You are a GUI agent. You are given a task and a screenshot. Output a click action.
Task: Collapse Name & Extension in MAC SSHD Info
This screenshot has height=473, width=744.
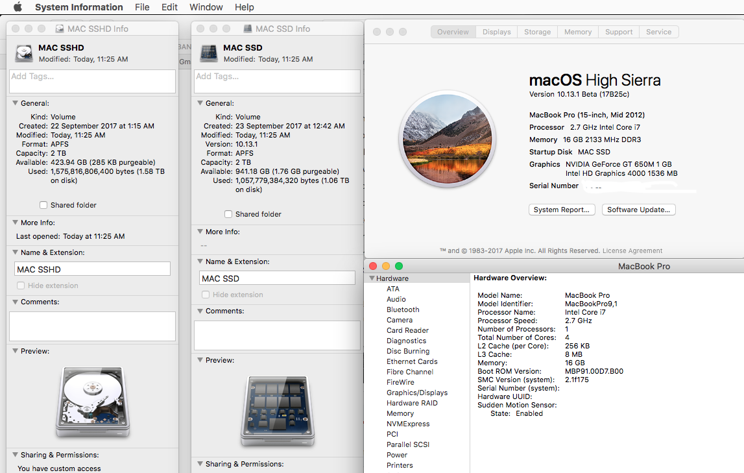[x=15, y=252]
